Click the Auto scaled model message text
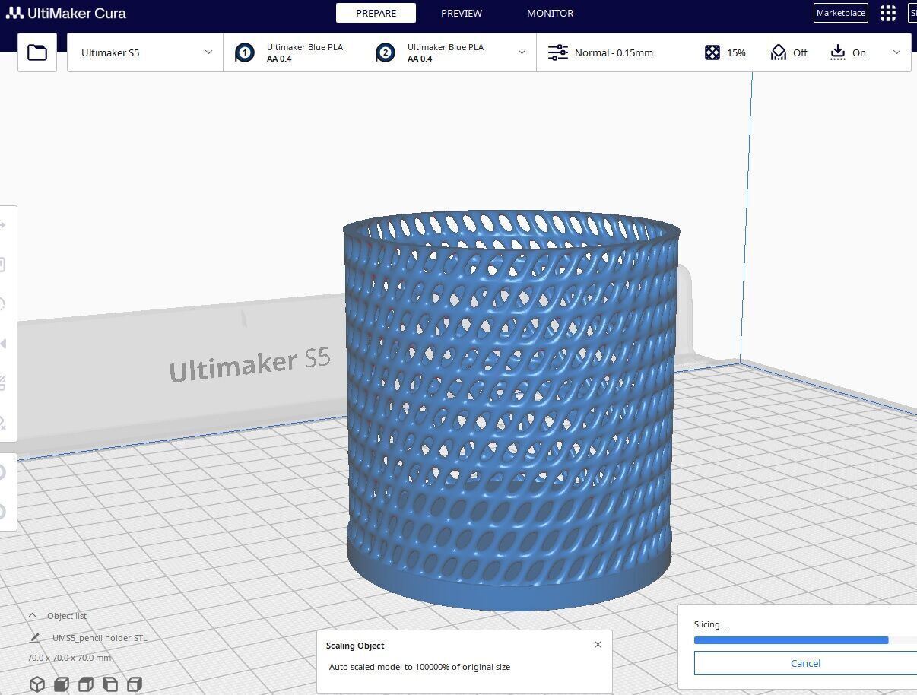The width and height of the screenshot is (917, 695). pyautogui.click(x=420, y=667)
